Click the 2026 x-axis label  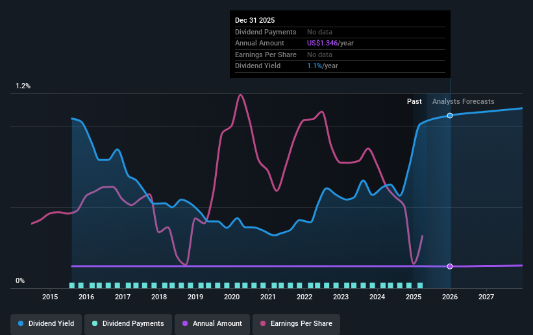[450, 297]
